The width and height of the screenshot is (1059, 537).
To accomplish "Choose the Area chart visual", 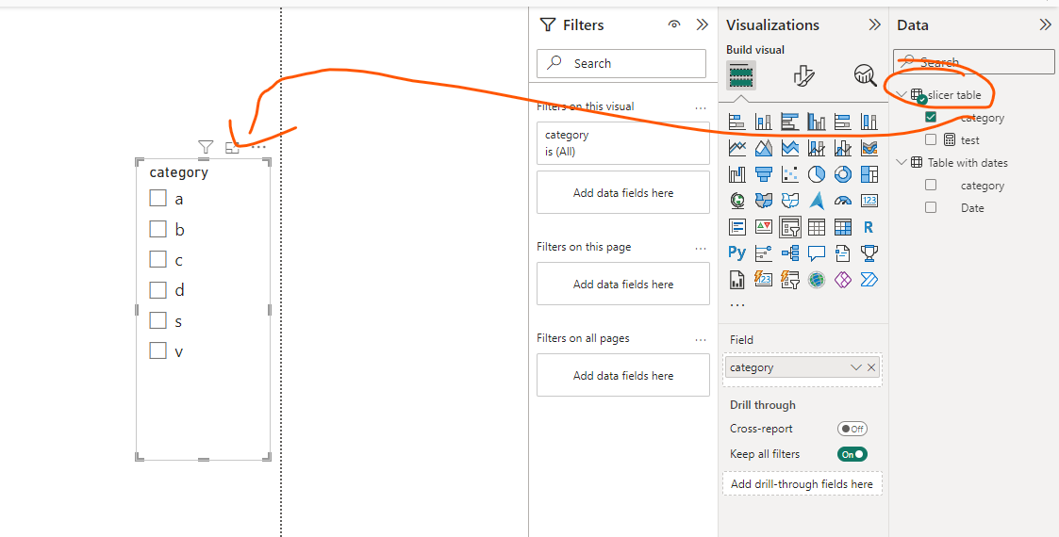I will (x=763, y=148).
